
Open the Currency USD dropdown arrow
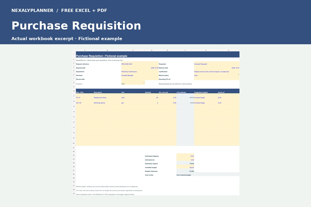click(144, 83)
